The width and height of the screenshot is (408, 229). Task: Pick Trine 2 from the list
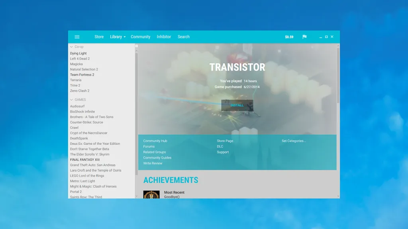[75, 85]
